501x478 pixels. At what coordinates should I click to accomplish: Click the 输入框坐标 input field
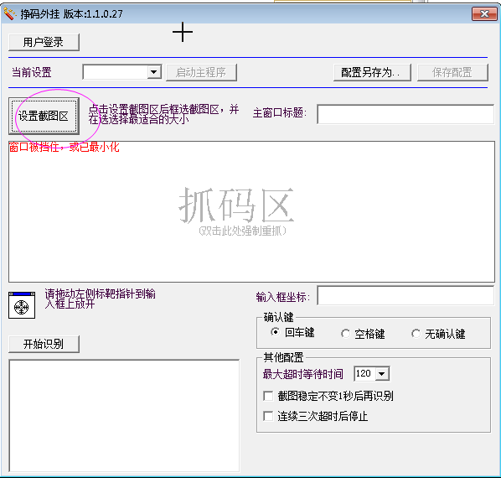(405, 295)
